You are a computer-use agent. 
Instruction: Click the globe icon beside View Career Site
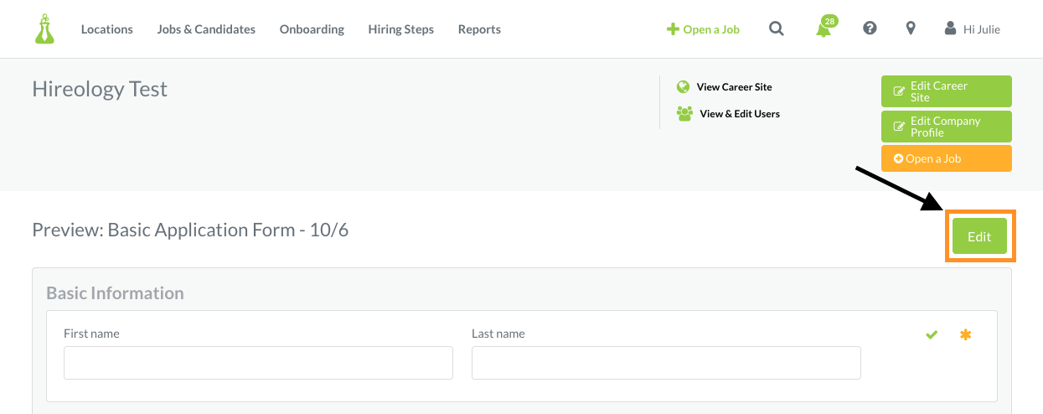pyautogui.click(x=683, y=86)
